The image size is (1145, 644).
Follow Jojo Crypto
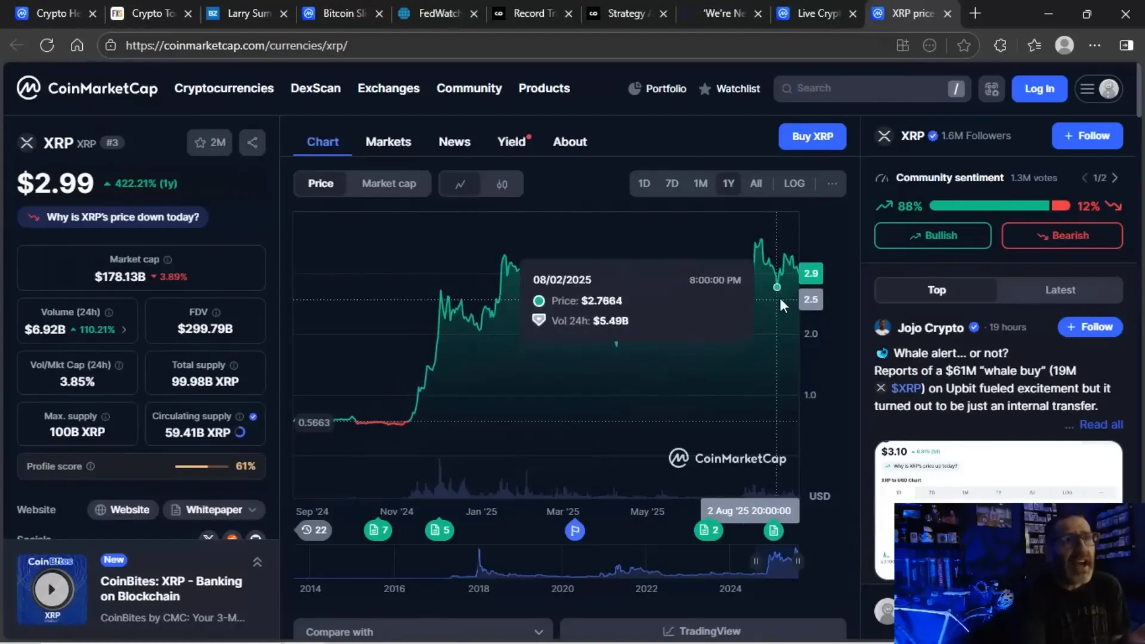1090,327
